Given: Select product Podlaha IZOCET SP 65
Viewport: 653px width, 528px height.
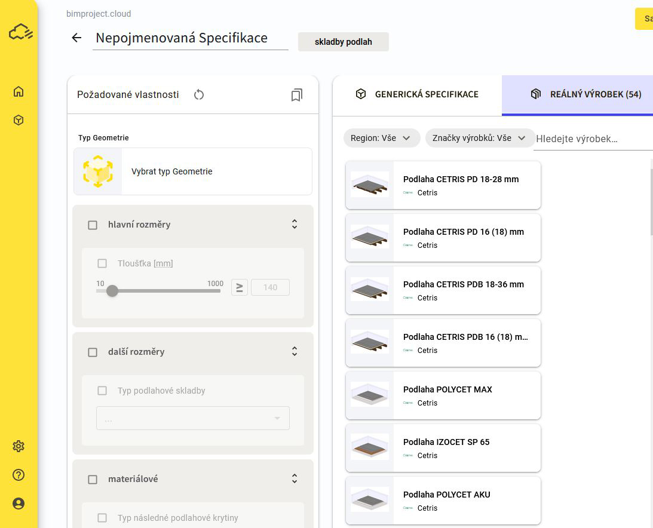Looking at the screenshot, I should pos(443,447).
